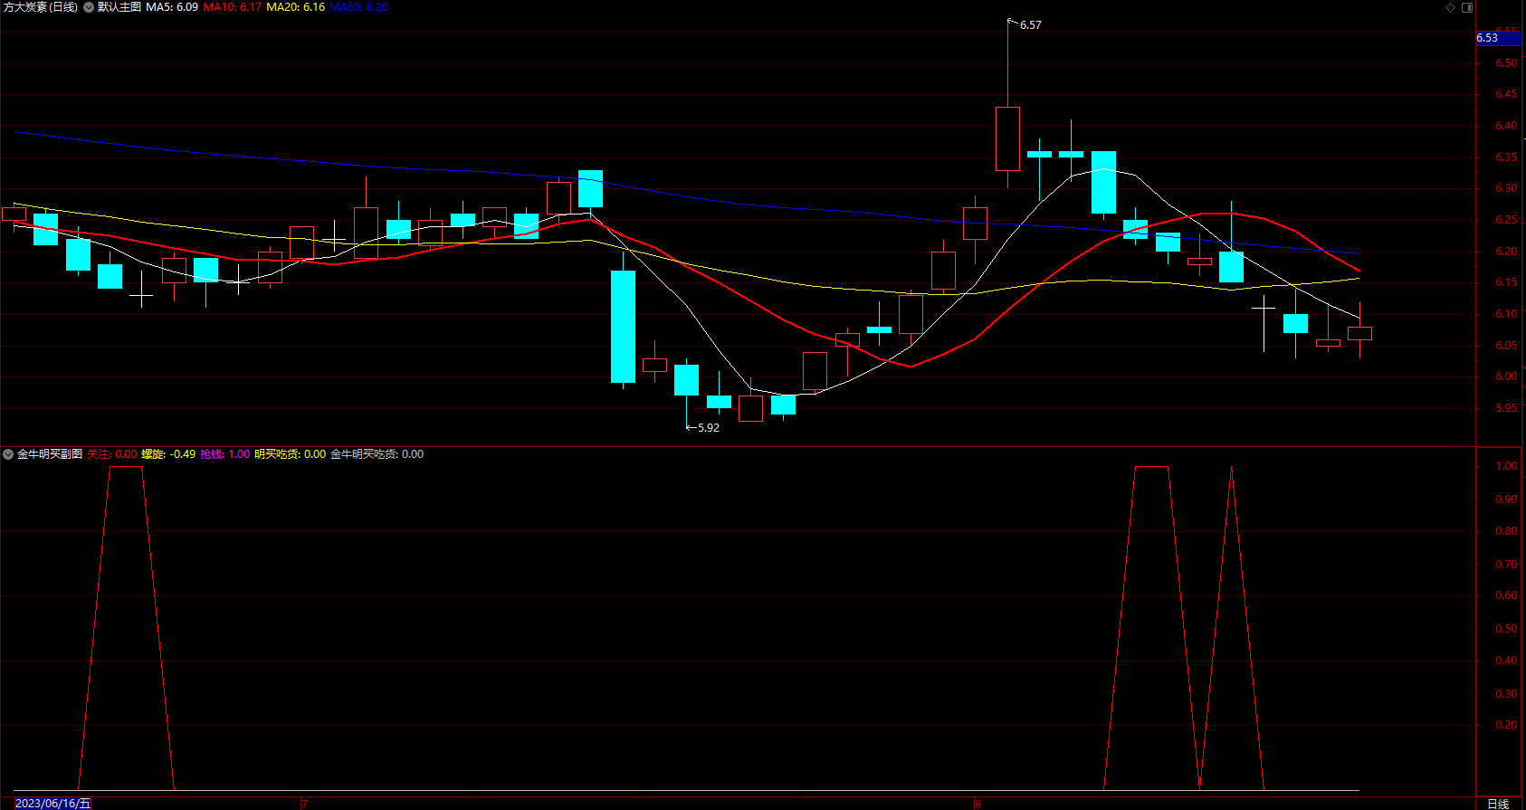Click the 抢钱: 1.00 indicator value
The image size is (1526, 810).
pyautogui.click(x=224, y=454)
